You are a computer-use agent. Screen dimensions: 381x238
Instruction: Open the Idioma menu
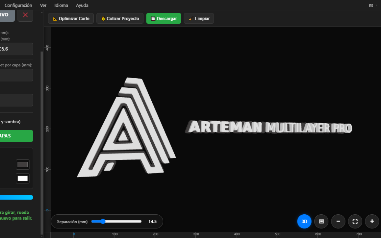click(61, 5)
